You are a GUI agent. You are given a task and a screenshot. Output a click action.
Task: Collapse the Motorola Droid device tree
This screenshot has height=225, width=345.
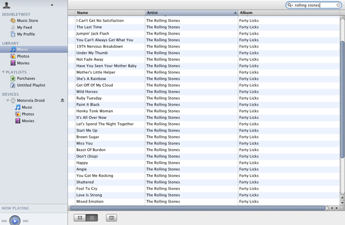point(8,101)
